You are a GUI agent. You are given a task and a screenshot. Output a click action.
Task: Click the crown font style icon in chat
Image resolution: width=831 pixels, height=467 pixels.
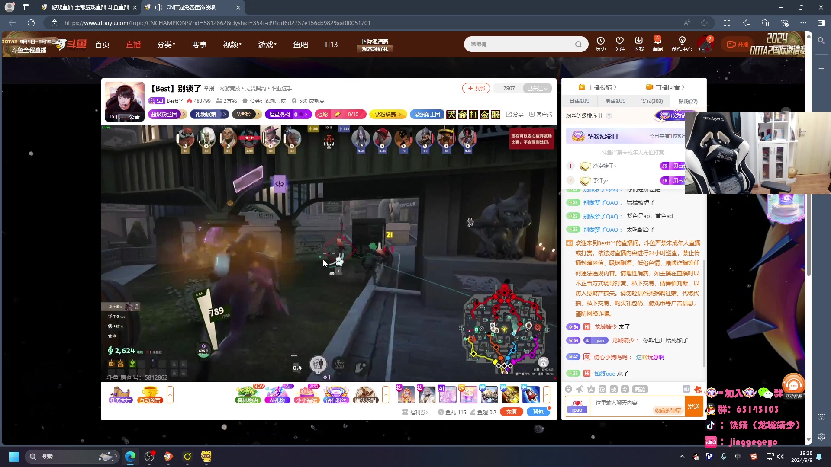[x=591, y=389]
